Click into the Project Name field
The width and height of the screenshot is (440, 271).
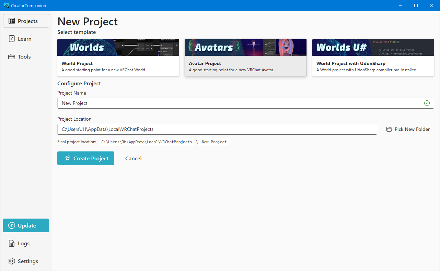point(246,103)
